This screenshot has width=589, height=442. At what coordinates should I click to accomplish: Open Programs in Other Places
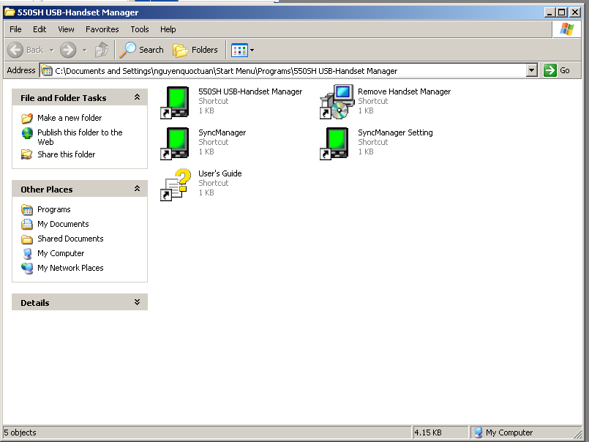[x=53, y=209]
